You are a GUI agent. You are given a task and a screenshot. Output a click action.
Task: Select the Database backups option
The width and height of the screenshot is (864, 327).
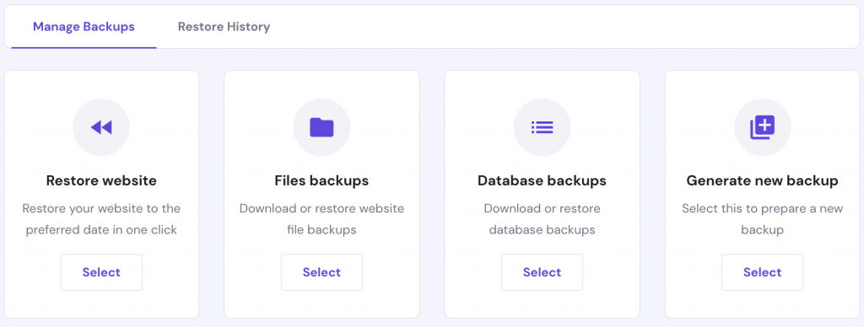[543, 272]
